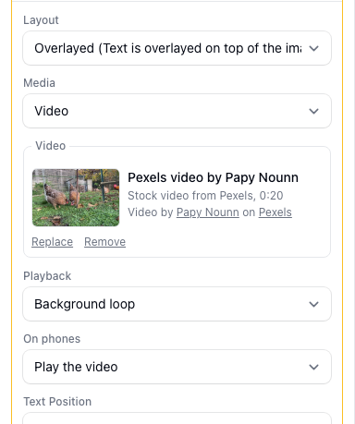Open the Layout dropdown showing Overlayed
Image resolution: width=355 pixels, height=424 pixels.
[177, 48]
